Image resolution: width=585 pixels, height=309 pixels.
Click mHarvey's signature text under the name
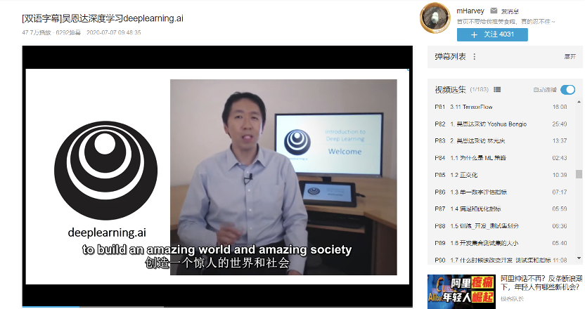tap(506, 22)
